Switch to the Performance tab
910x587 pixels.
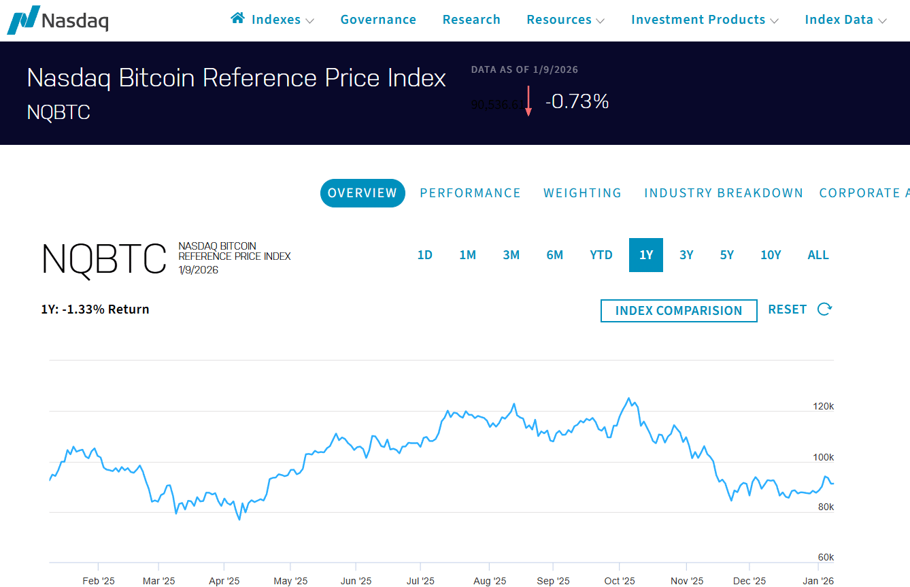(470, 193)
